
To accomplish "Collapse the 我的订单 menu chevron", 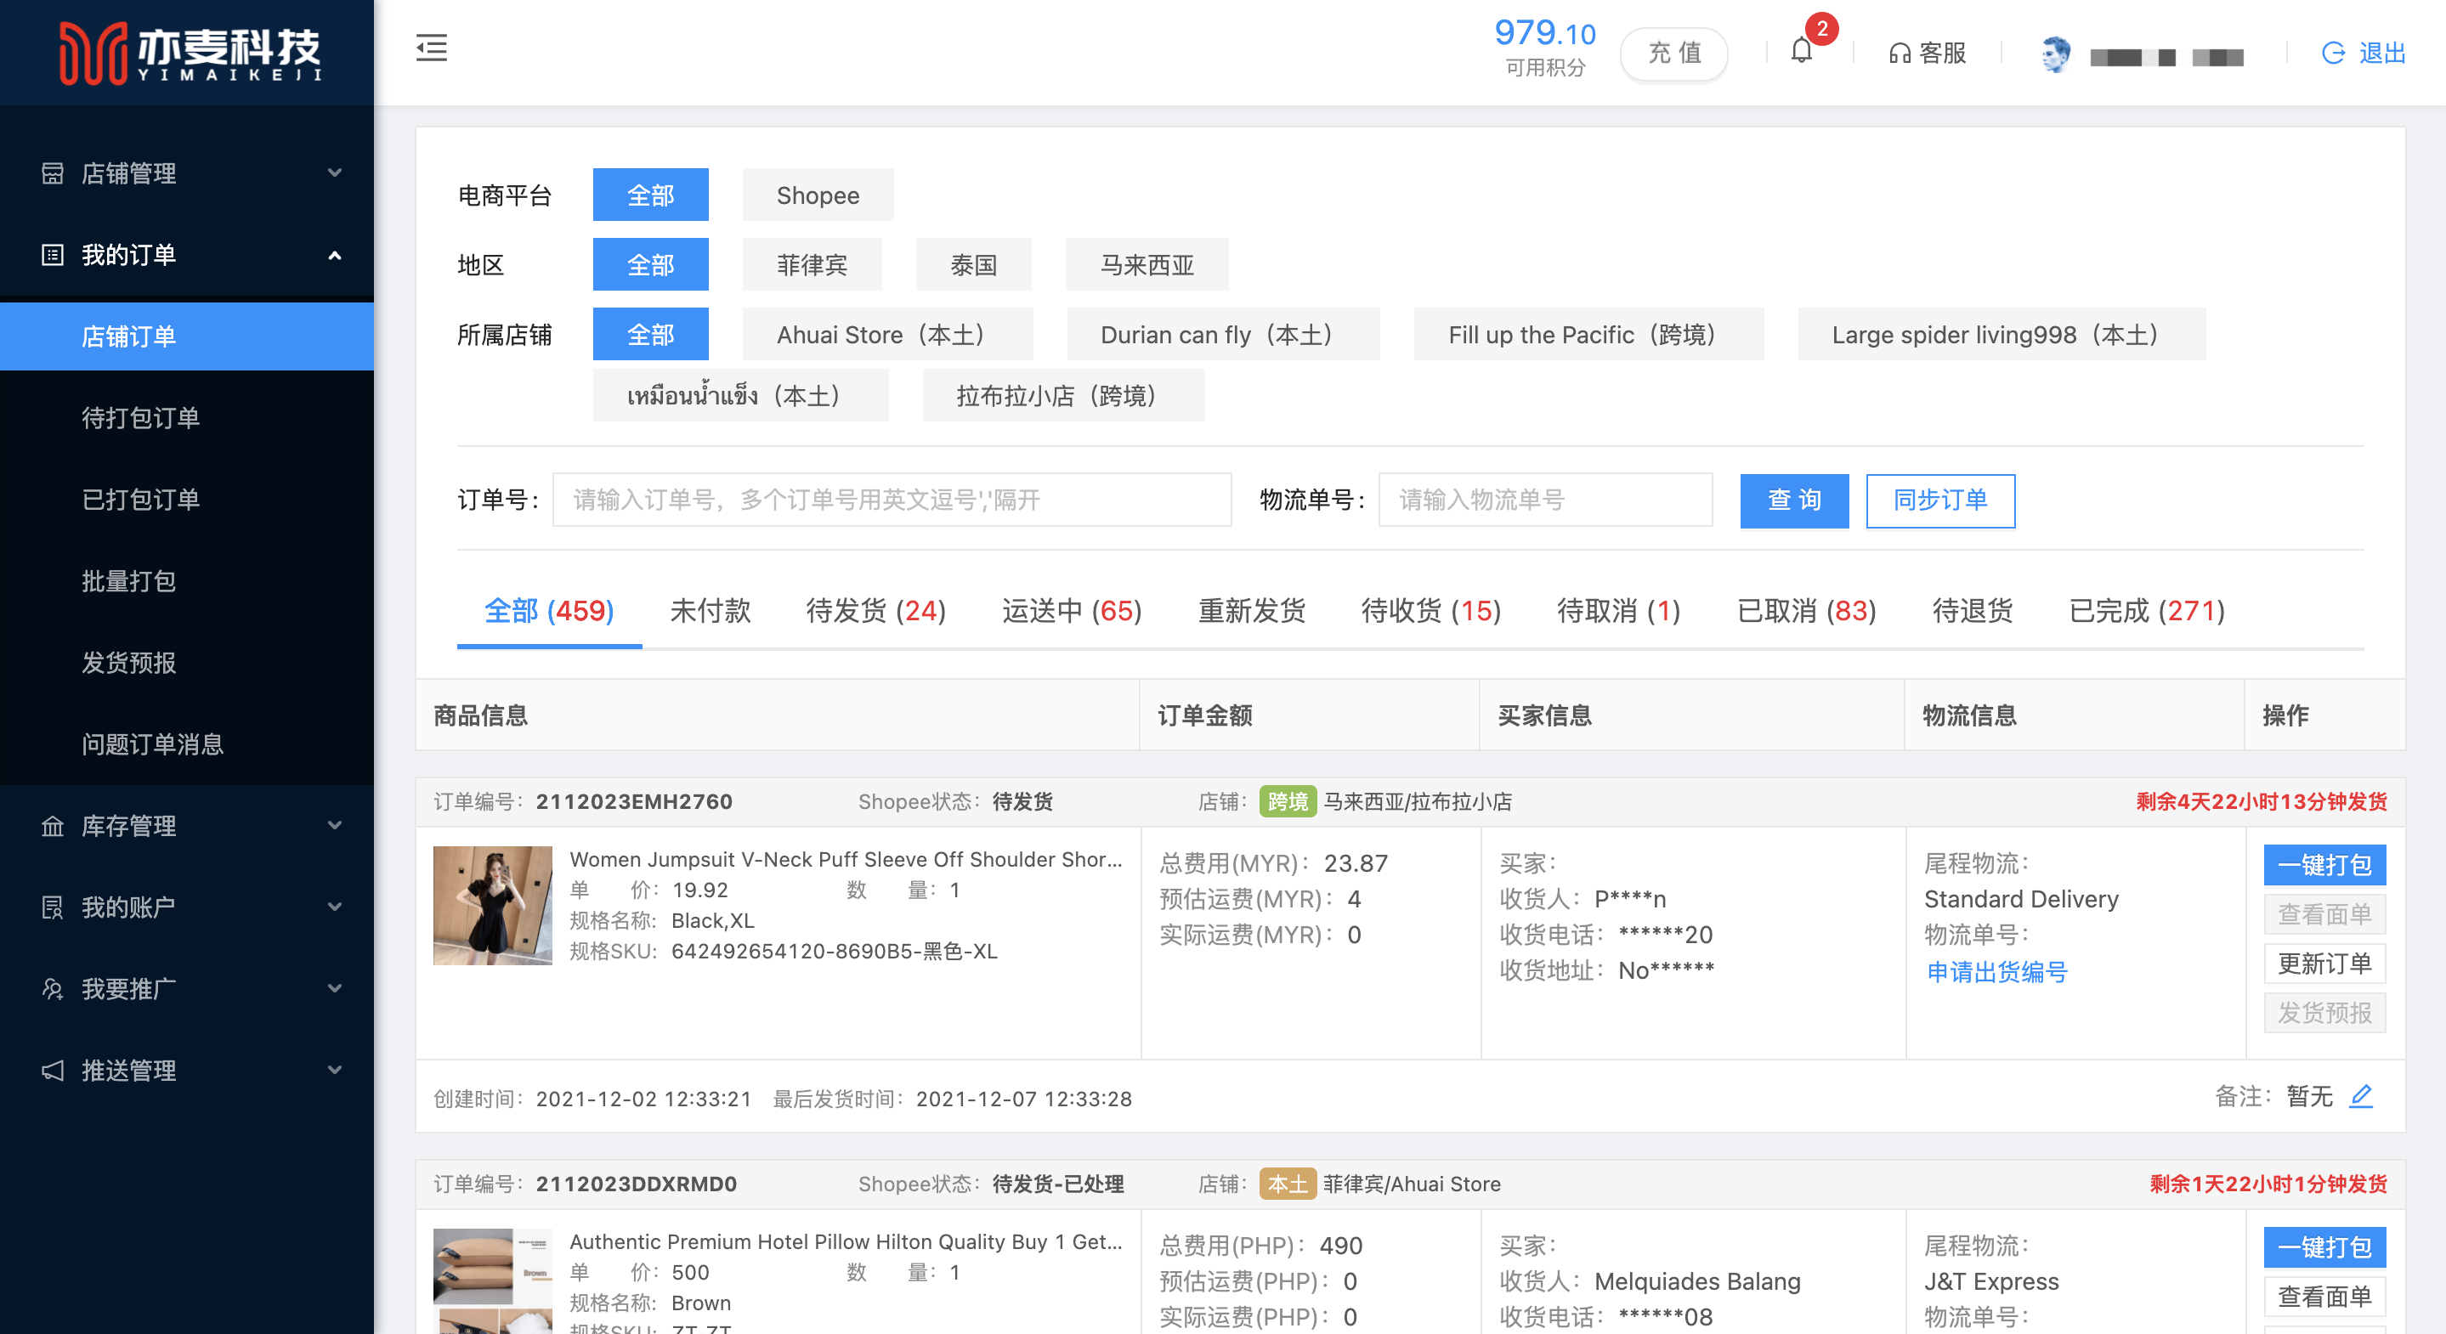I will click(x=334, y=254).
